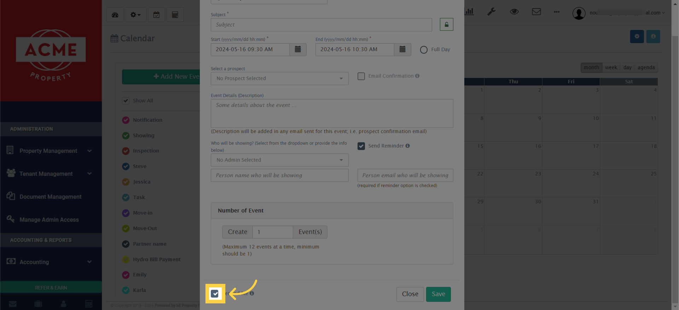
Task: Click the user icon in sidebar footer
Action: click(64, 304)
